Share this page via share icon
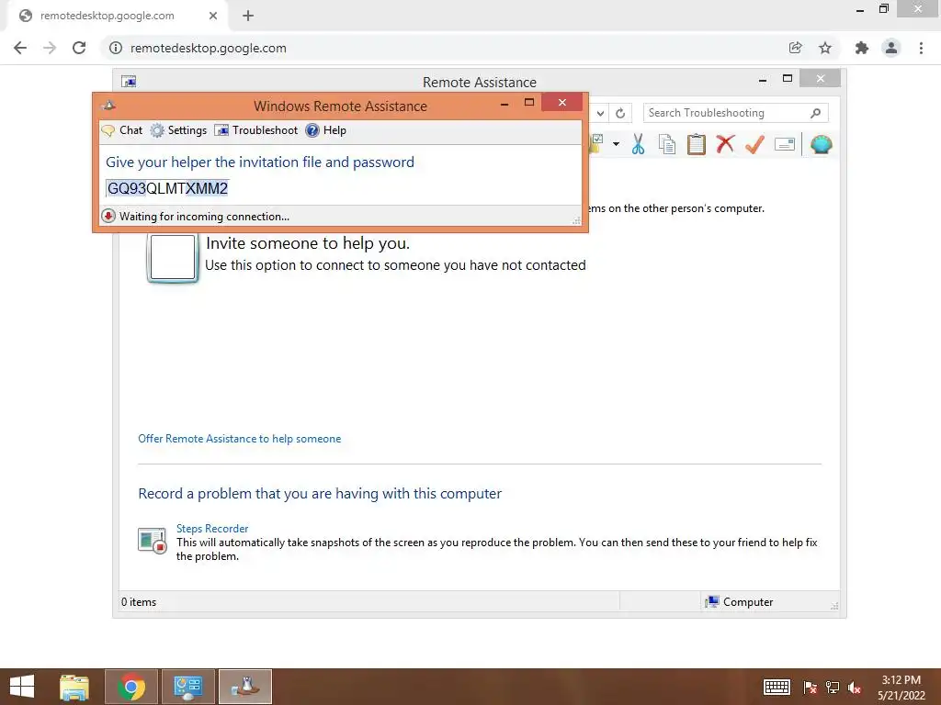The width and height of the screenshot is (941, 705). [x=795, y=48]
